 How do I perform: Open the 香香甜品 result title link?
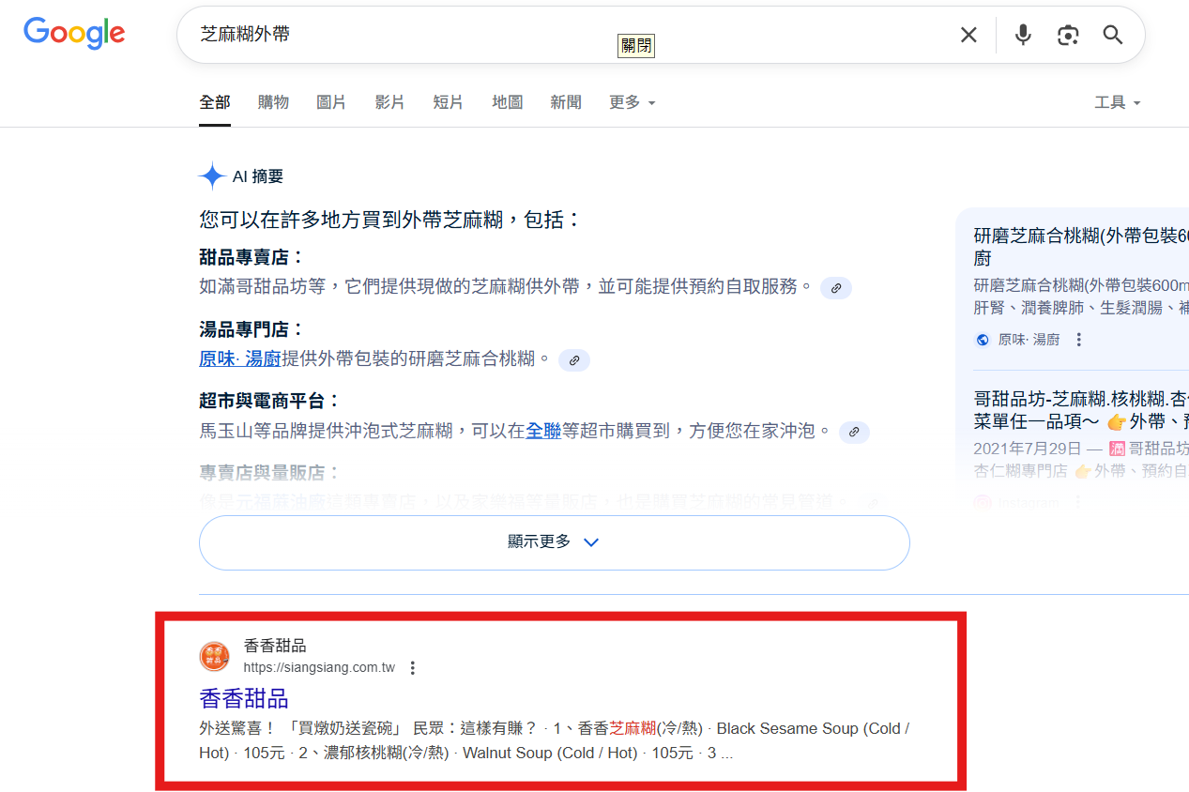click(x=244, y=698)
